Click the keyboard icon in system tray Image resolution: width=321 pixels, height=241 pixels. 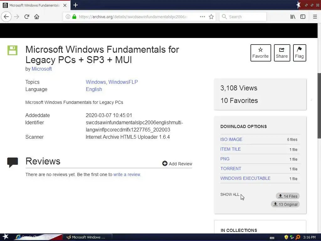272,238
